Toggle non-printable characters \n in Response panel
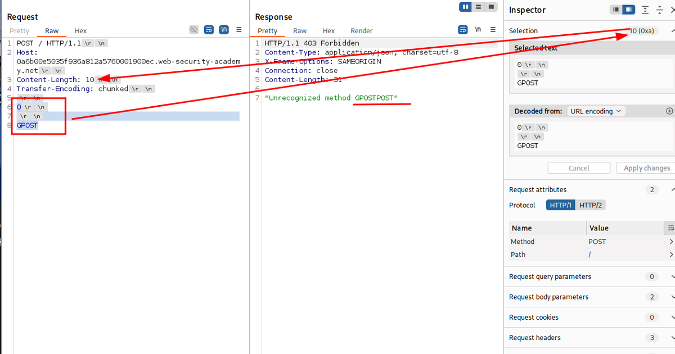 tap(478, 30)
